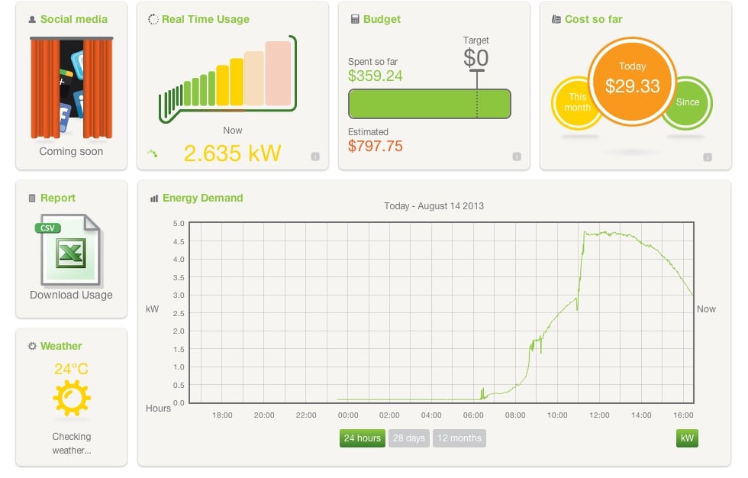Screen dimensions: 748x478
Task: Click the $797.75 estimated value
Action: click(x=376, y=146)
